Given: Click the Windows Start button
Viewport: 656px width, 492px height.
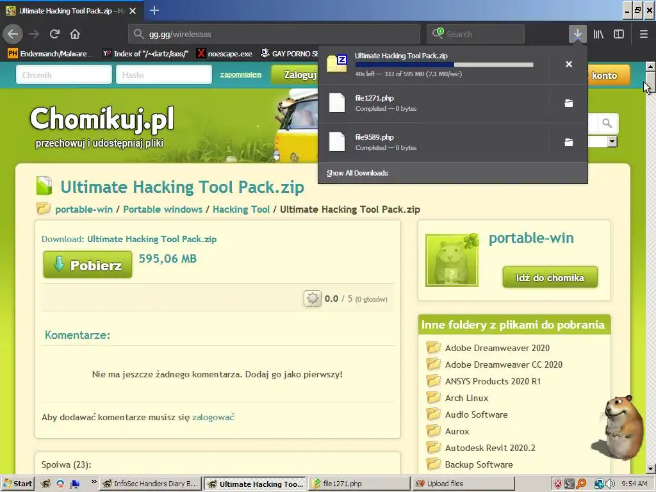Looking at the screenshot, I should 17,484.
